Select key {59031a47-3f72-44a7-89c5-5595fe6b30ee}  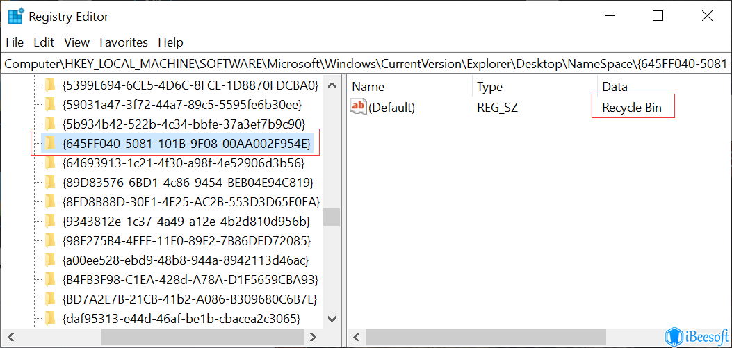181,104
